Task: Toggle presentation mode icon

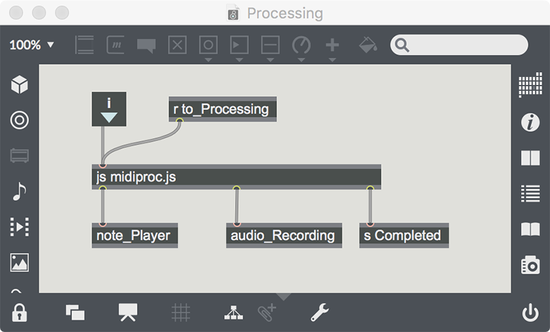Action: pyautogui.click(x=128, y=312)
